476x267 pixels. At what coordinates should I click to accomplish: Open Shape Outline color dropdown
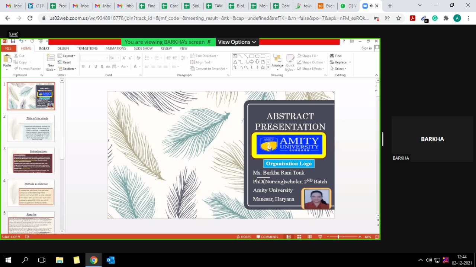311,62
